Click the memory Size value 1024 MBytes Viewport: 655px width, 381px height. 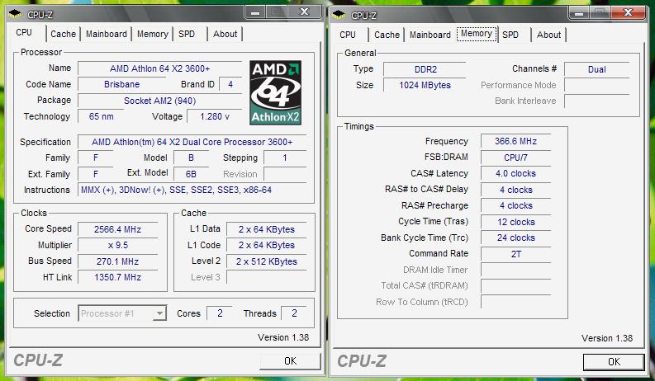[x=425, y=85]
